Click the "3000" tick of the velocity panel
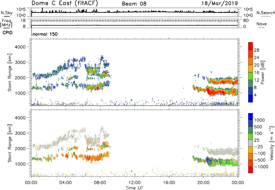The width and height of the screenshot is (275, 190). [x=20, y=133]
